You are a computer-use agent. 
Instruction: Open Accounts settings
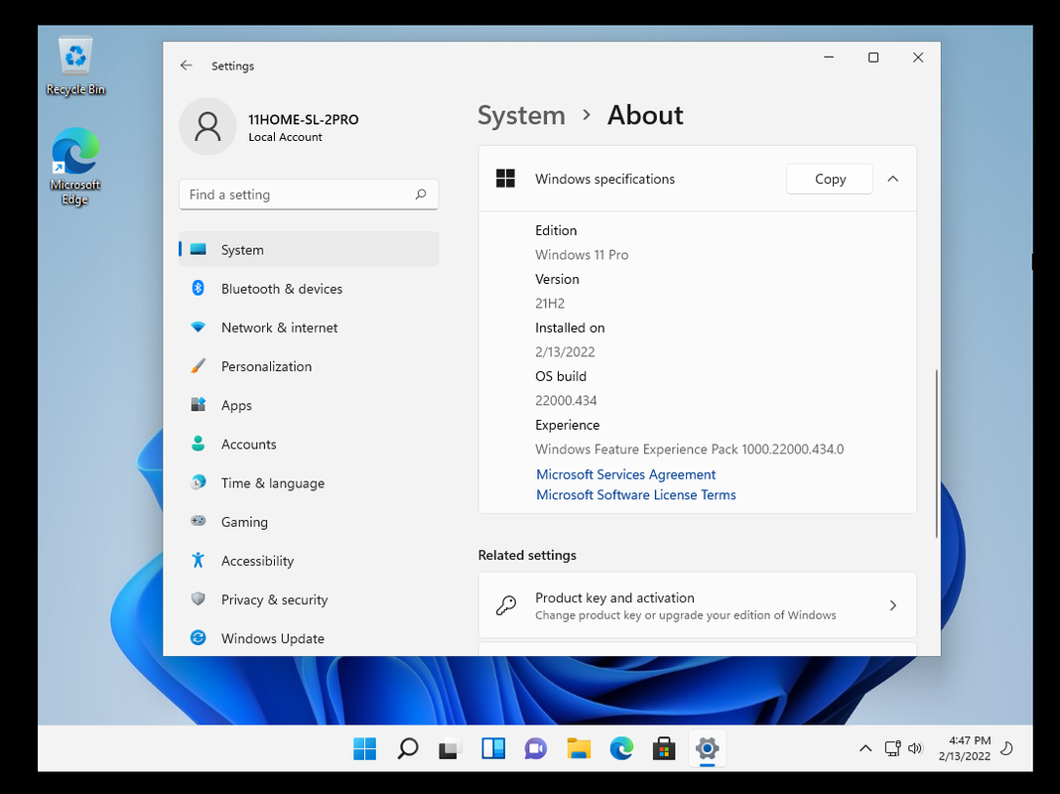(x=309, y=444)
